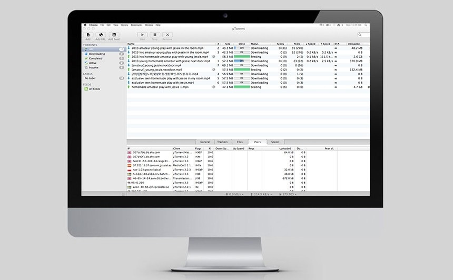Click the Add Feed toolbar icon

coord(114,35)
